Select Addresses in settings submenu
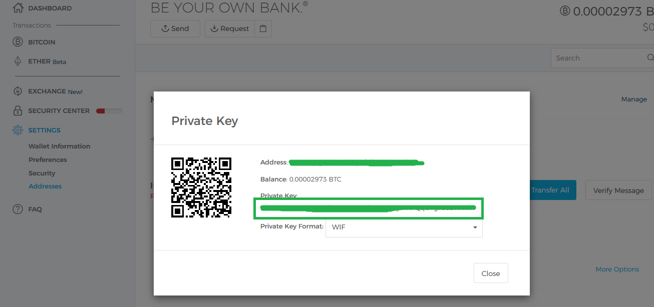654x307 pixels. click(x=45, y=186)
